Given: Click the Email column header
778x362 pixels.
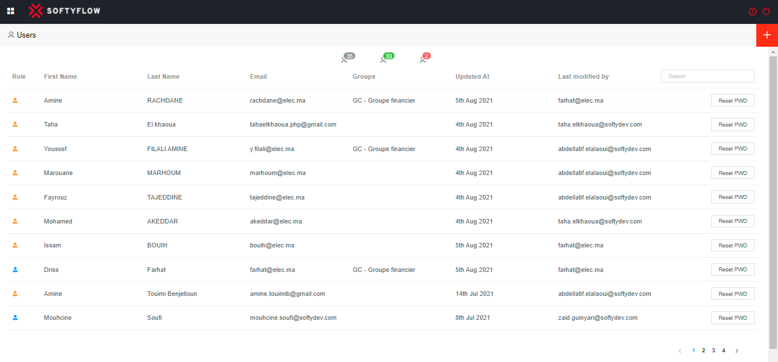Looking at the screenshot, I should click(259, 76).
